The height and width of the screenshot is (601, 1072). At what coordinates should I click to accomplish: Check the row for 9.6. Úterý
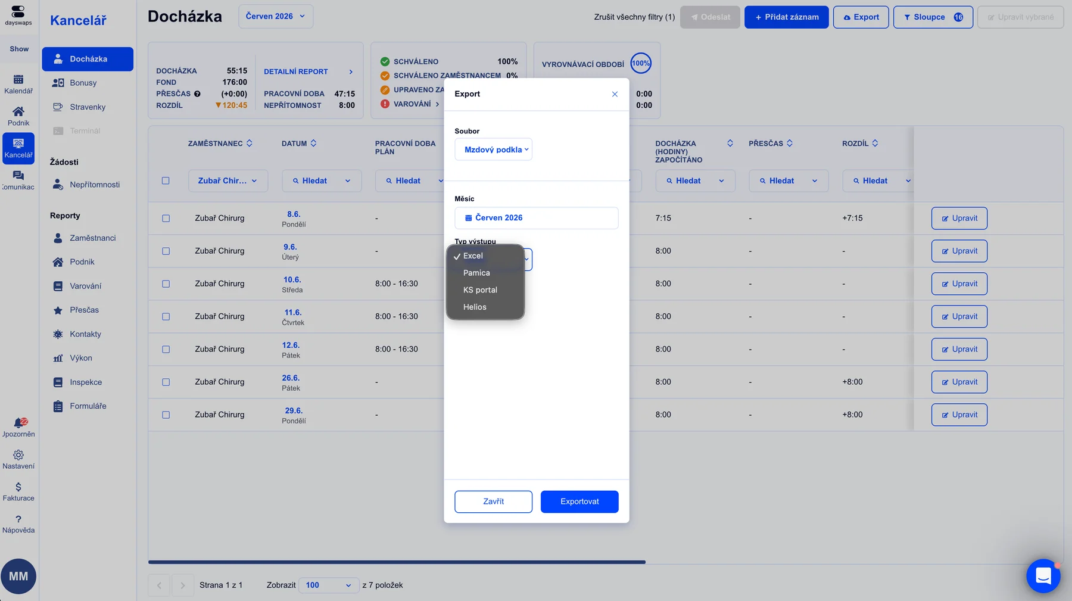coord(166,251)
